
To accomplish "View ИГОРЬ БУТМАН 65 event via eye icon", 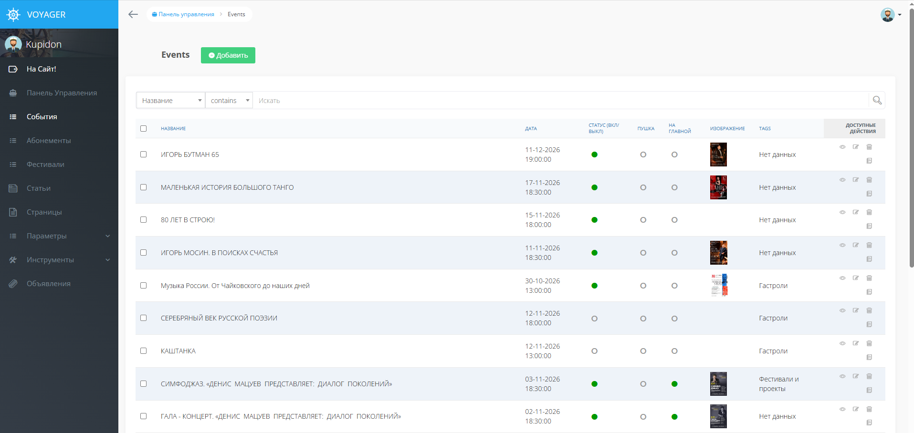I will pos(842,147).
